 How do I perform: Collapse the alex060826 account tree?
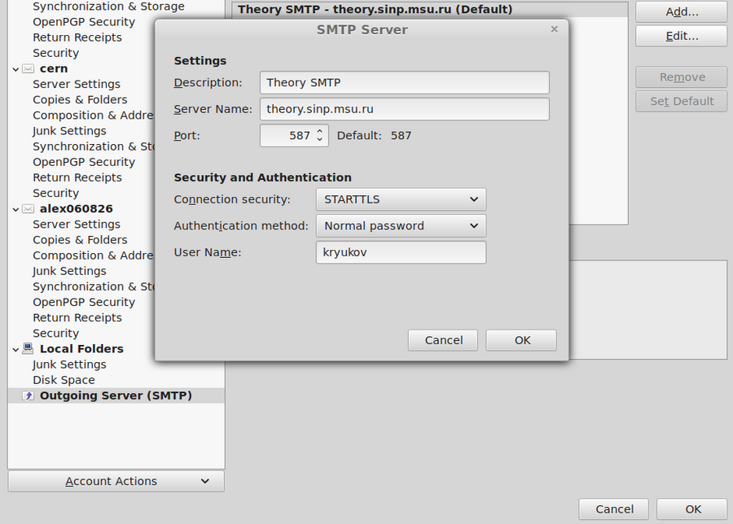pos(15,209)
